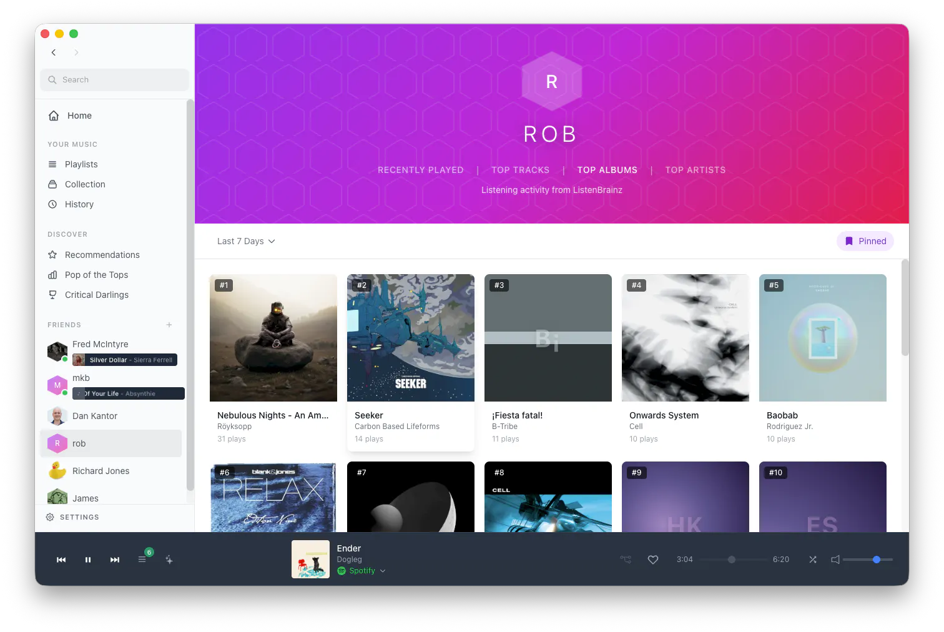Viewport: 944px width, 632px height.
Task: Go forward with the right arrow
Action: coord(76,52)
